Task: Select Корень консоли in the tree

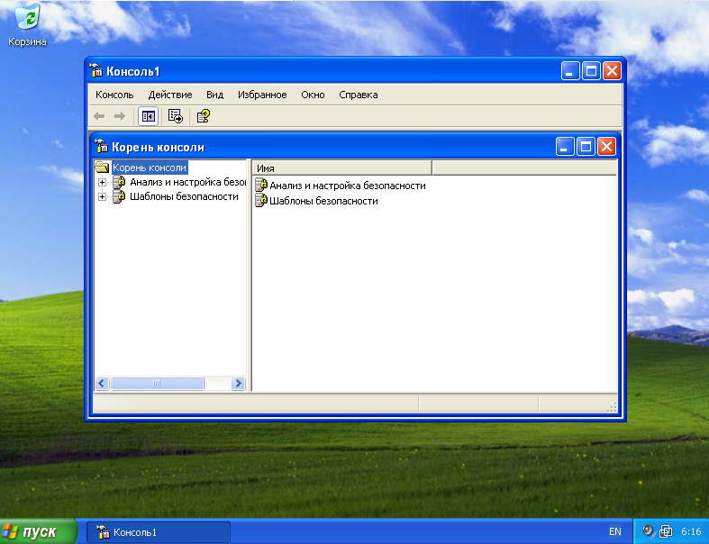Action: tap(150, 168)
